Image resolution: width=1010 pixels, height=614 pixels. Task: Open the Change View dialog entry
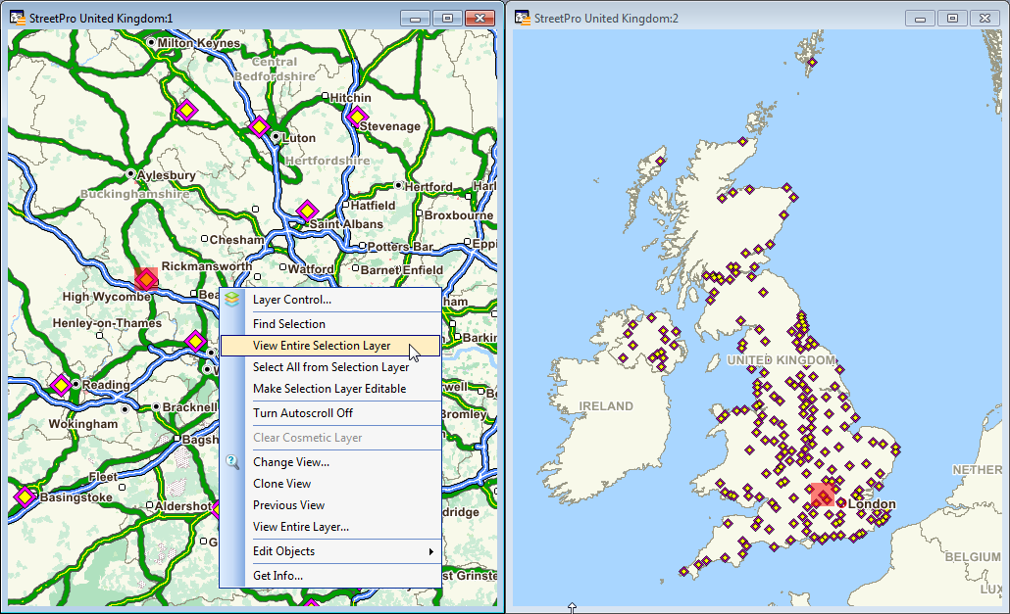coord(330,461)
